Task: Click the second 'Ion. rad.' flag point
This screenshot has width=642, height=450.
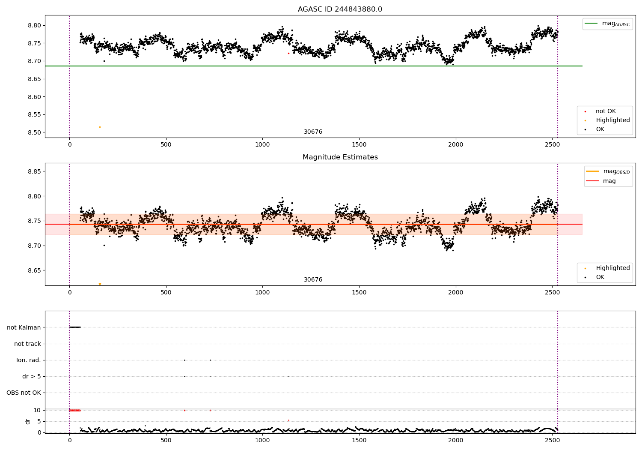Action: (210, 360)
